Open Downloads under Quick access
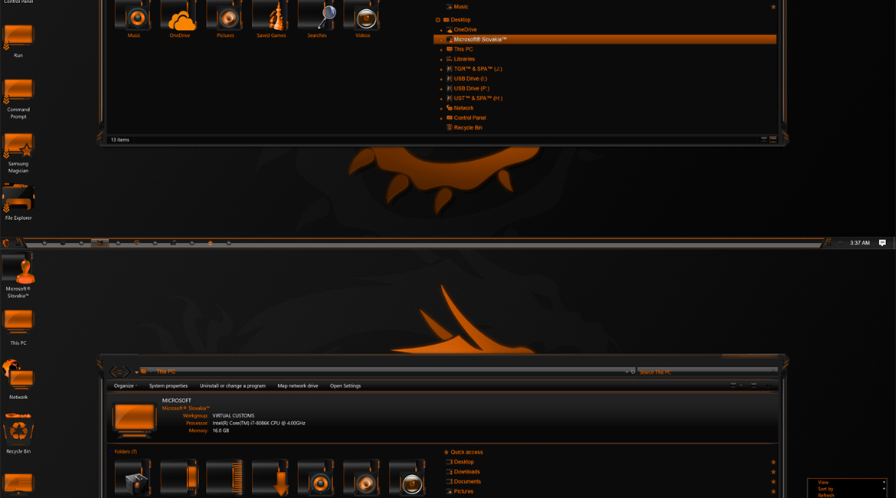This screenshot has width=896, height=498. 466,472
